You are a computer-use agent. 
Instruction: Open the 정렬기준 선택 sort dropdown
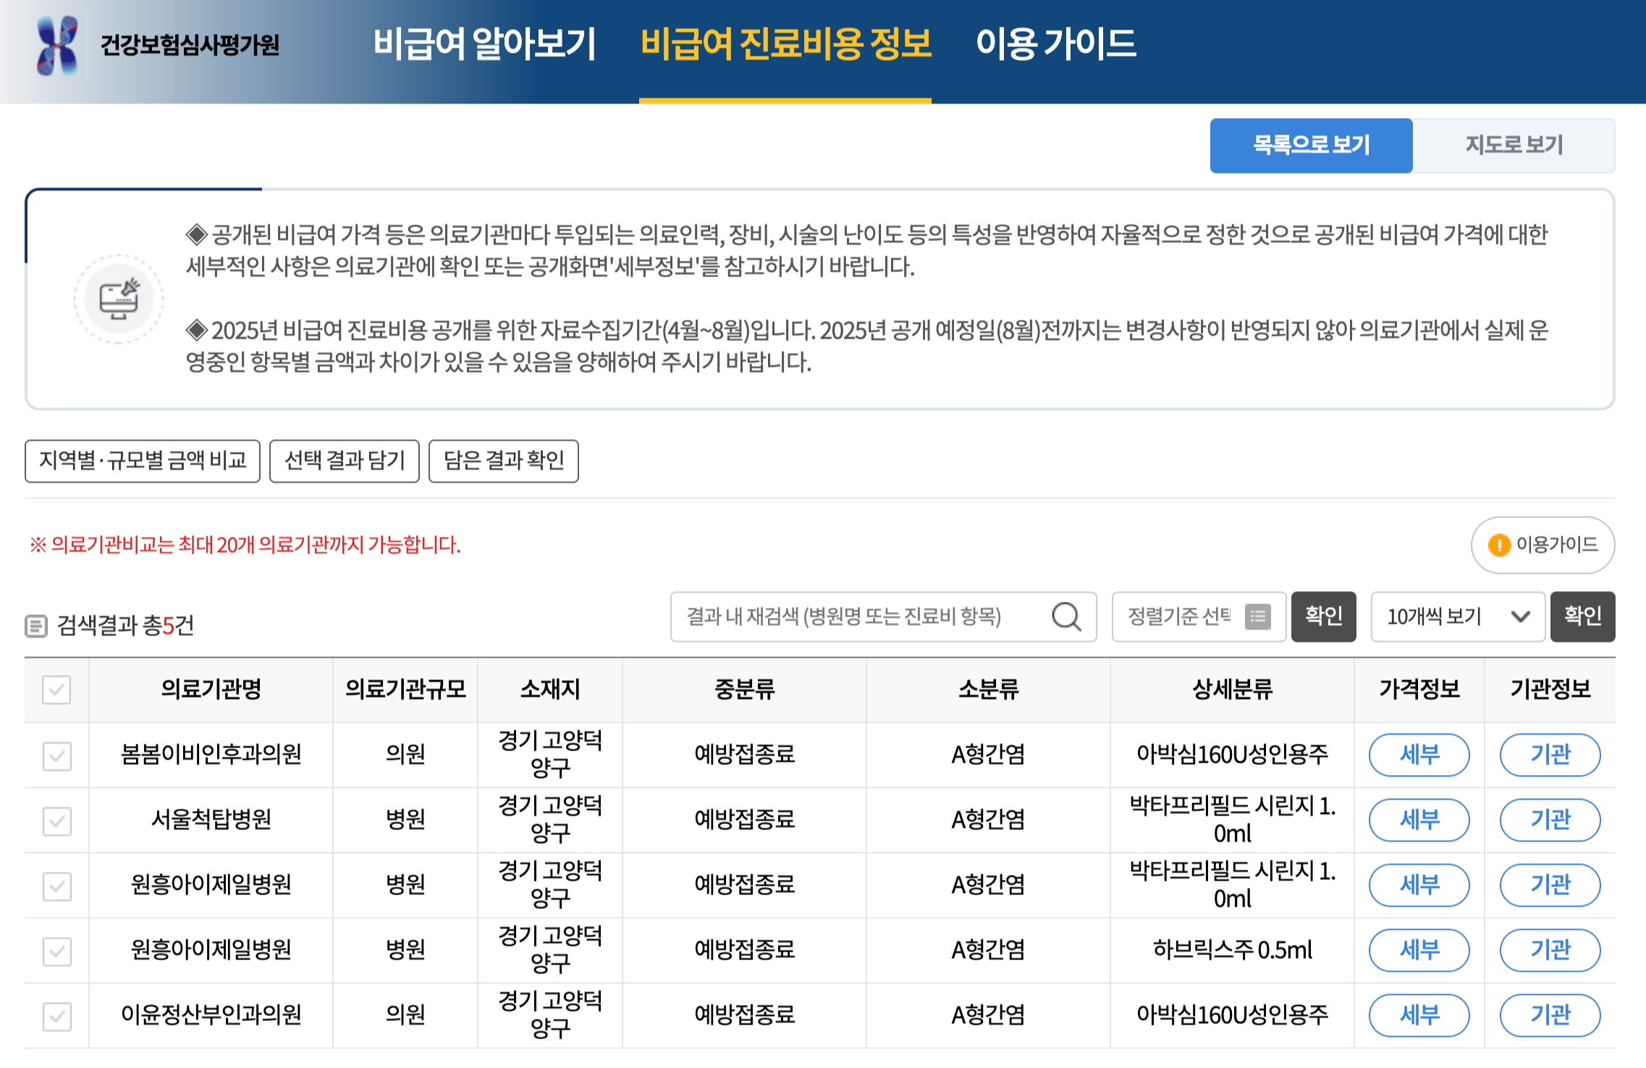point(1180,617)
